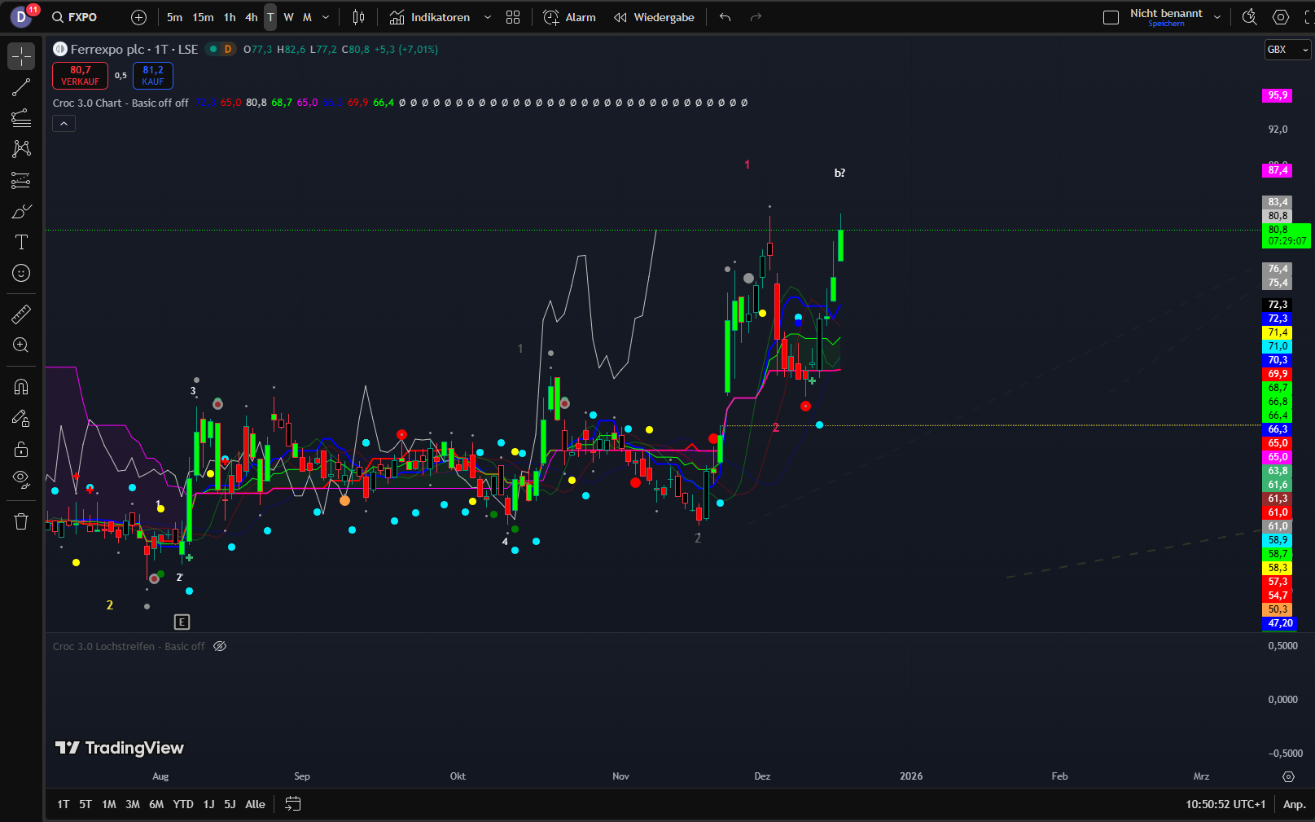This screenshot has height=822, width=1315.
Task: Open the GBX currency dropdown
Action: [1287, 50]
